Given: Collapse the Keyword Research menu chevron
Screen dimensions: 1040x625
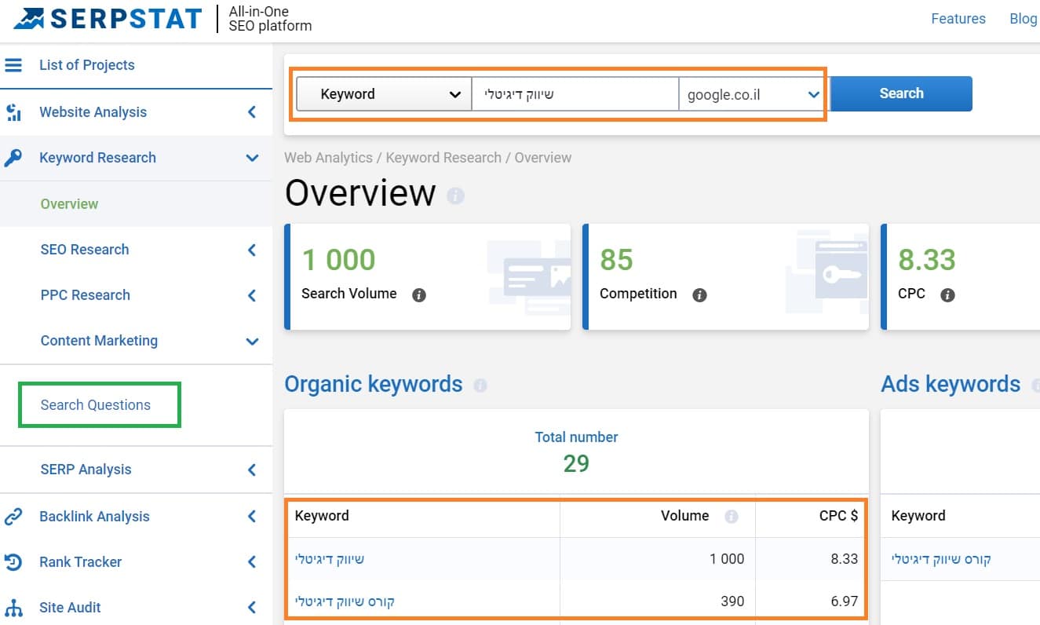Looking at the screenshot, I should coord(252,158).
